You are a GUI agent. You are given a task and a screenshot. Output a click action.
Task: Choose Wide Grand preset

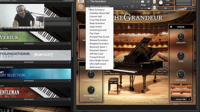pyautogui.click(x=95, y=67)
